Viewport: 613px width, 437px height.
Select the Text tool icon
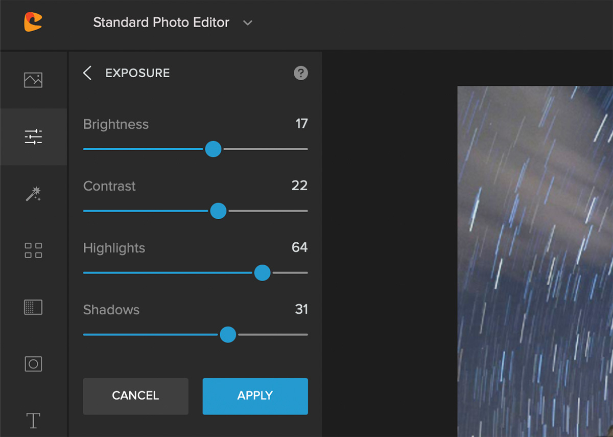coord(33,421)
